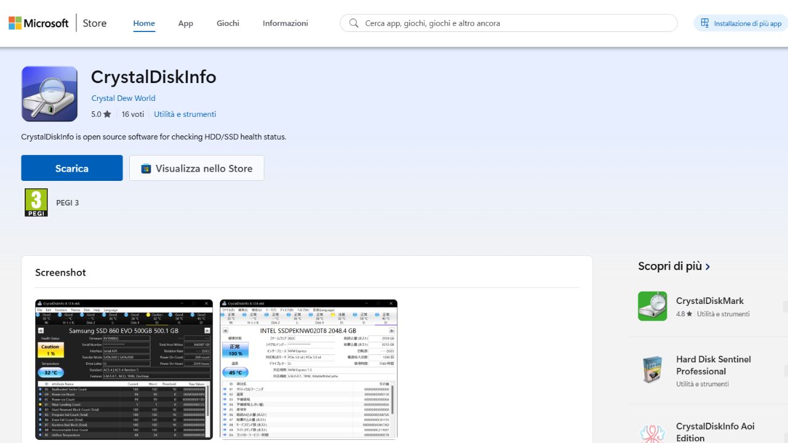This screenshot has height=443, width=788.
Task: Open the Crystal Dew World publisher link
Action: tap(123, 98)
